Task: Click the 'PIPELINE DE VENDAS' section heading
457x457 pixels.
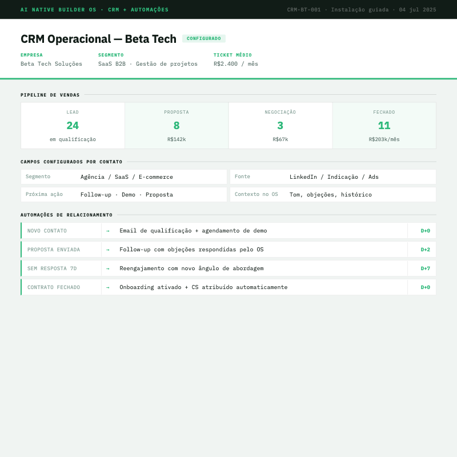Action: [50, 95]
